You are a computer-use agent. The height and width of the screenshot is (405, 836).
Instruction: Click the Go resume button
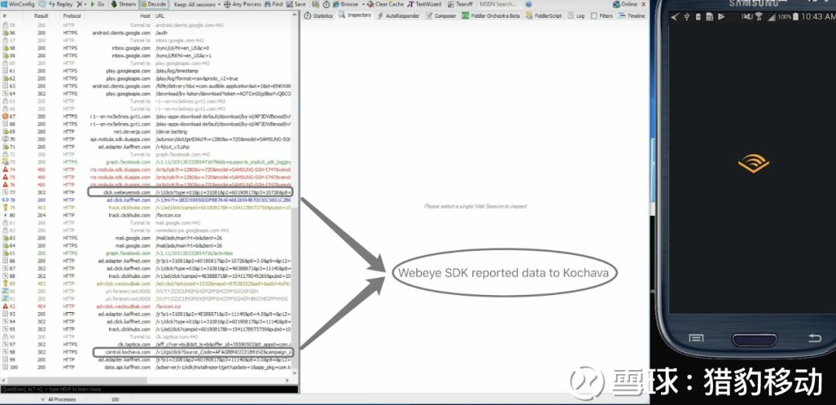click(97, 4)
